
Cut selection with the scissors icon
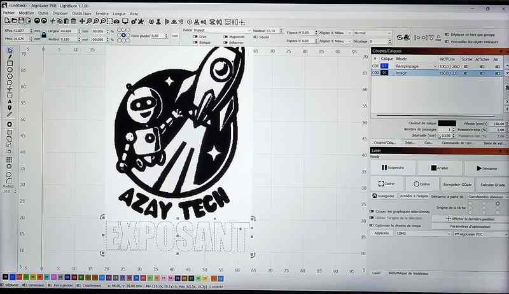[x=53, y=21]
